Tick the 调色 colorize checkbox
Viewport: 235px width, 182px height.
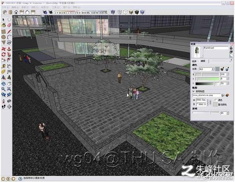[216, 100]
